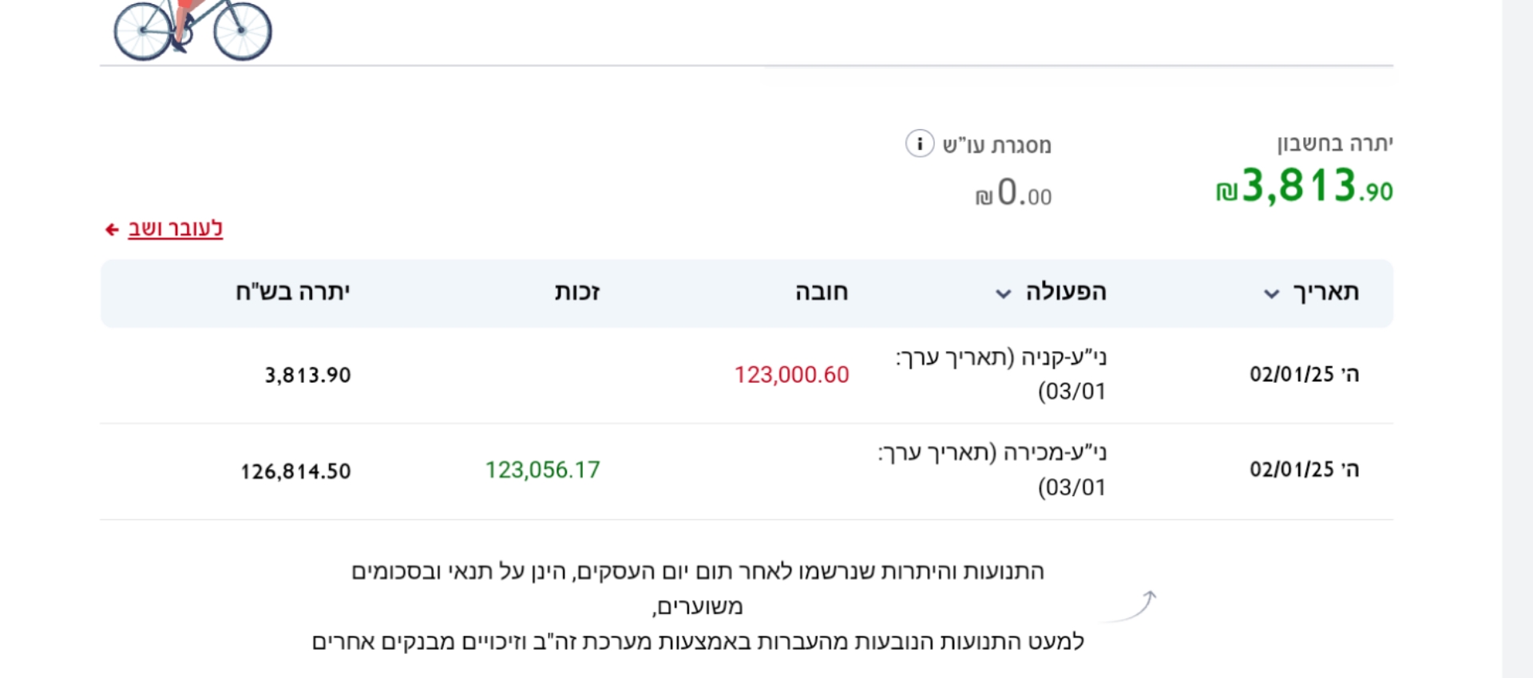
Task: Expand the הפעולה sort chevron
Action: [x=1003, y=294]
